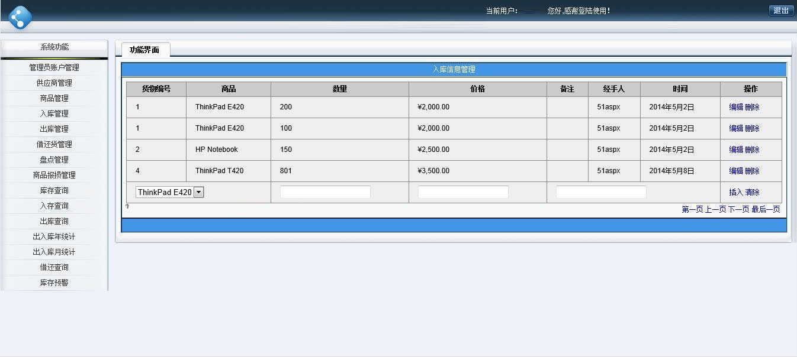Focus the 价格 price input field
797x357 pixels.
463,192
